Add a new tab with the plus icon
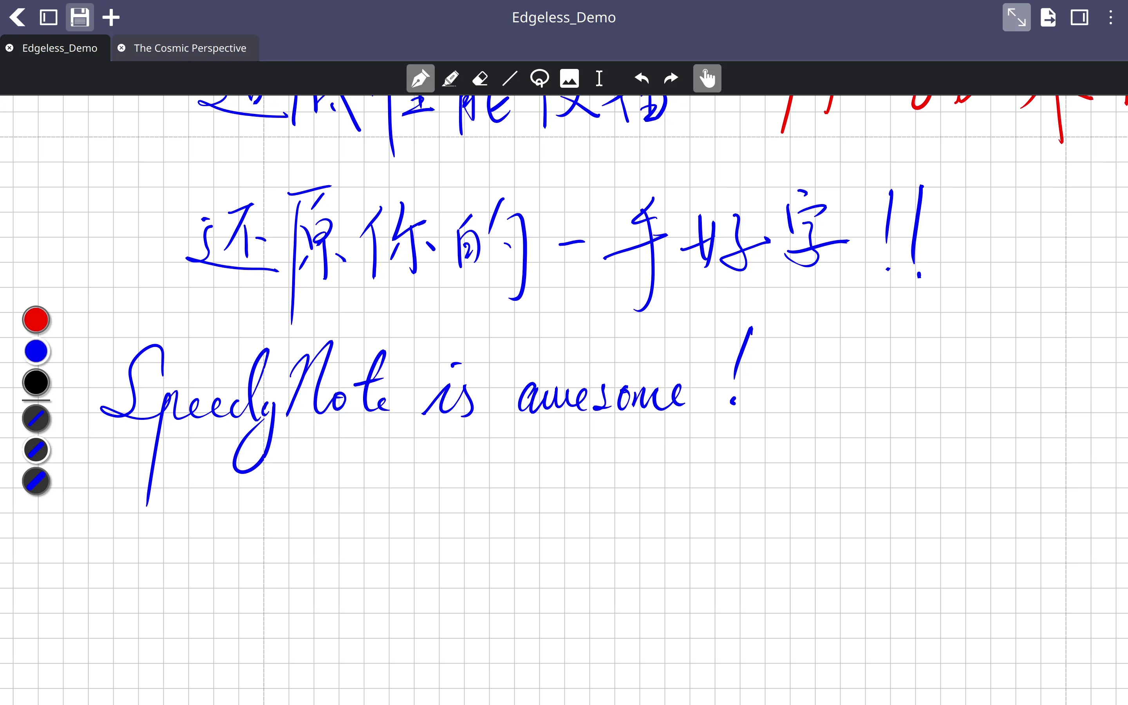Image resolution: width=1128 pixels, height=705 pixels. pyautogui.click(x=111, y=18)
